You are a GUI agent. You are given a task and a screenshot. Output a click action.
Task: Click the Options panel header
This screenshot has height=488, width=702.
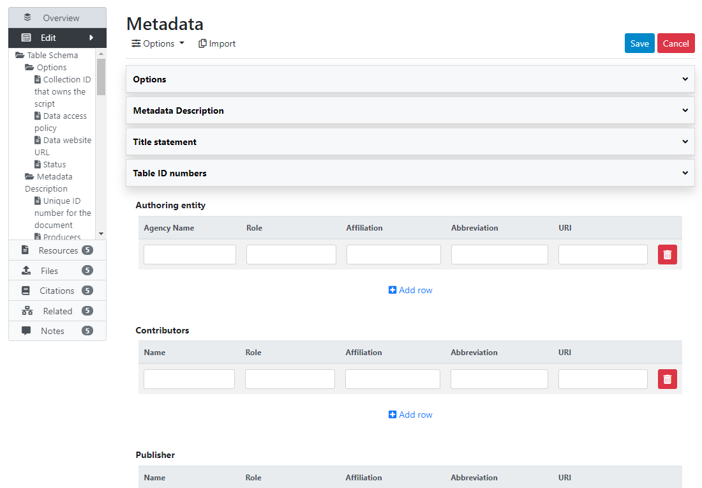pos(410,79)
